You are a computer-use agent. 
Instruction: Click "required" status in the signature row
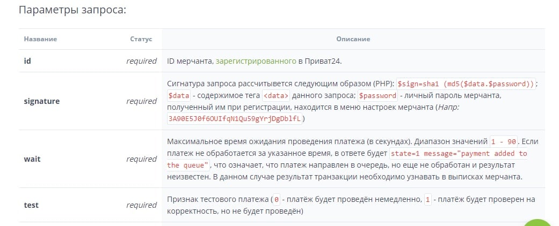(x=141, y=101)
